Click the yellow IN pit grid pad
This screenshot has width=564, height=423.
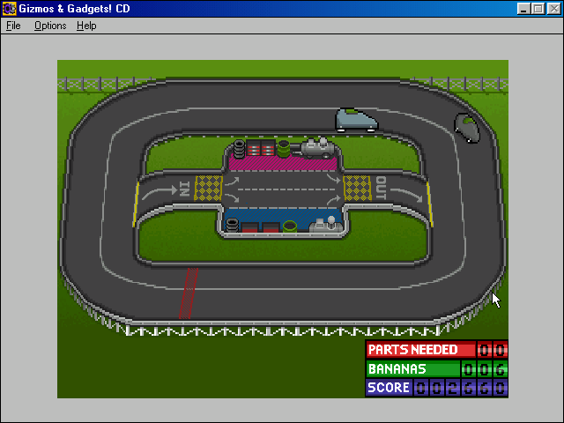[208, 188]
